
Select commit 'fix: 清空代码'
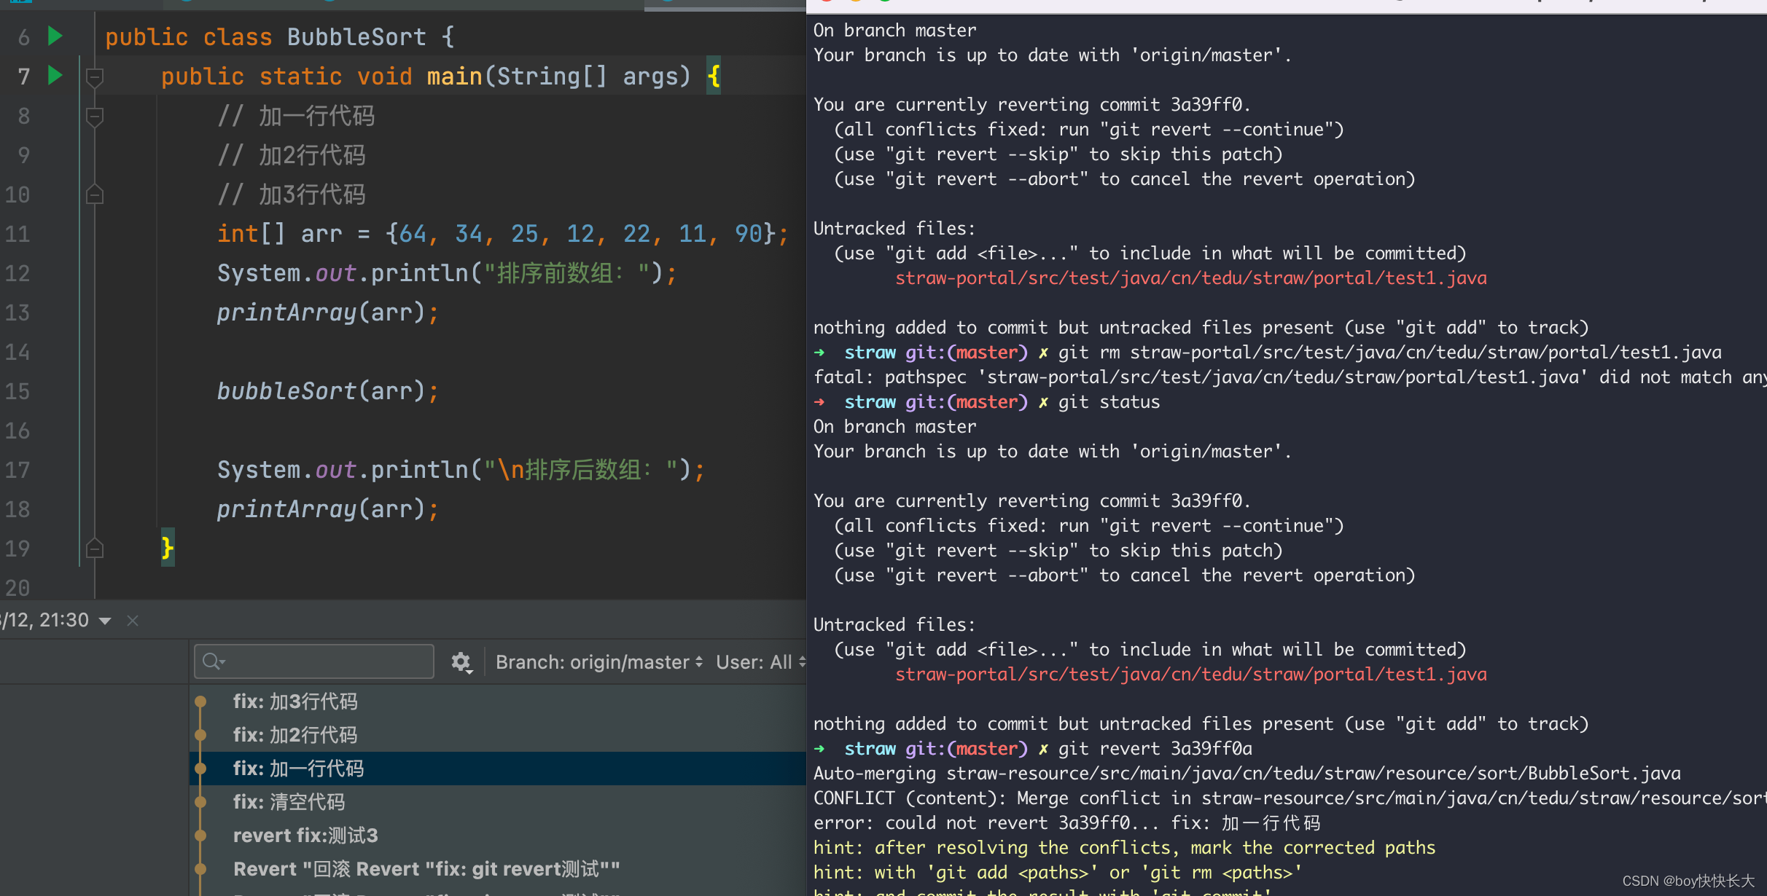(289, 802)
